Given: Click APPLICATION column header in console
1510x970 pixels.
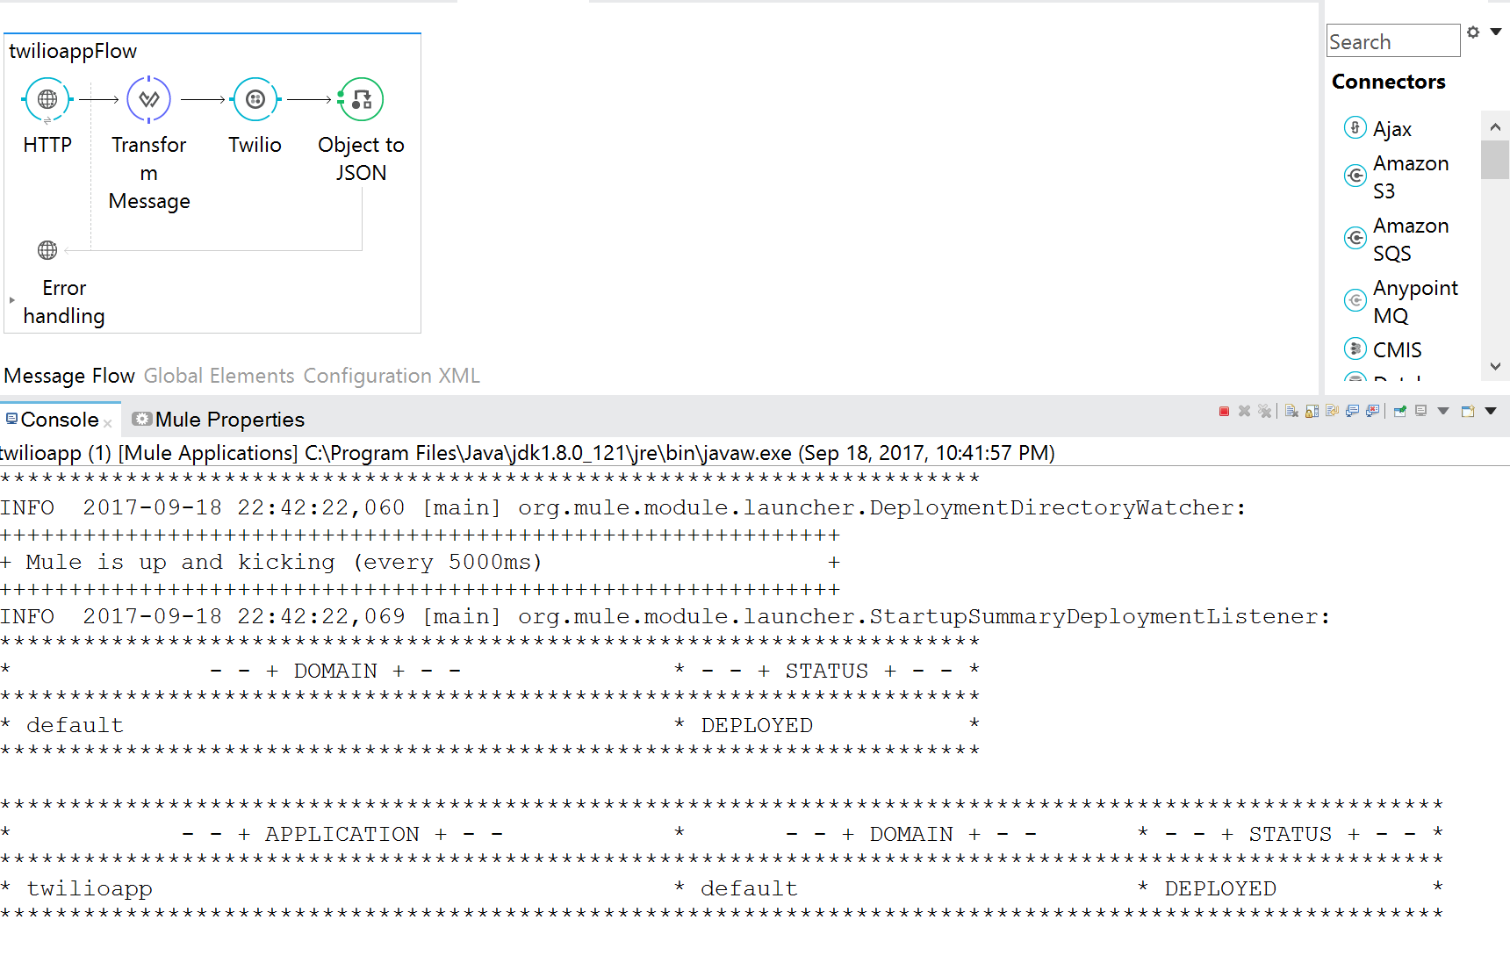Looking at the screenshot, I should [x=342, y=834].
